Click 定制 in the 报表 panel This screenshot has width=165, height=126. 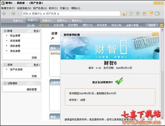(34, 76)
